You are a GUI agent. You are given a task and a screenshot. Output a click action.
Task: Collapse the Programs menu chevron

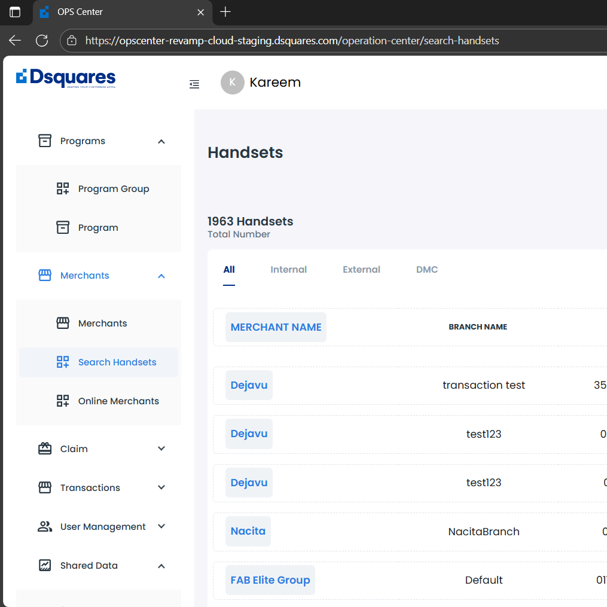[x=161, y=142]
